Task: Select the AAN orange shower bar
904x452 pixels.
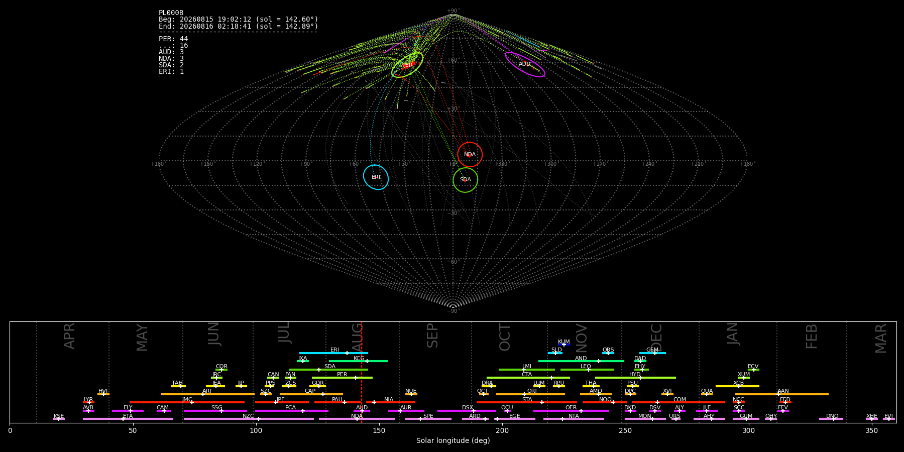Action: pyautogui.click(x=782, y=394)
